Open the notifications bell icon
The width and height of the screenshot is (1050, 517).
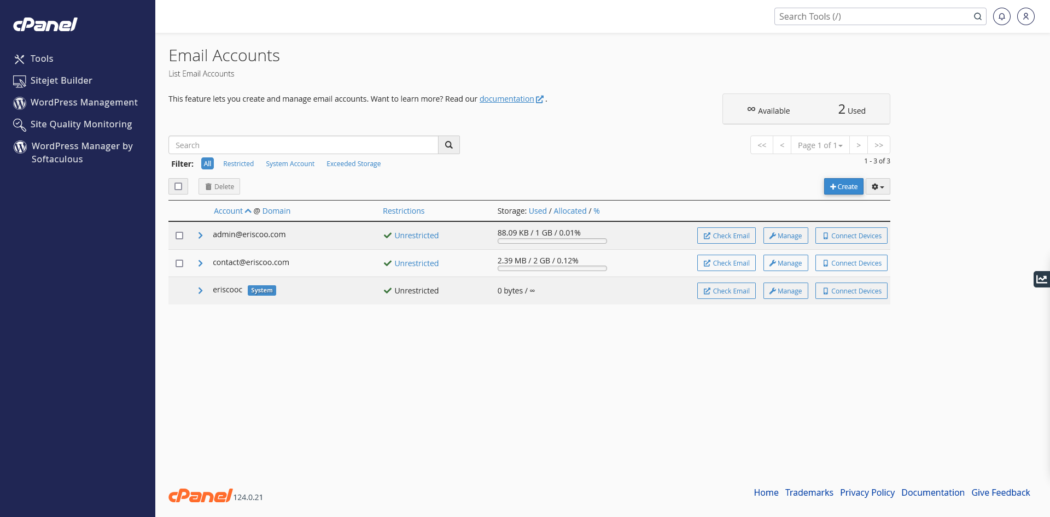[1001, 16]
